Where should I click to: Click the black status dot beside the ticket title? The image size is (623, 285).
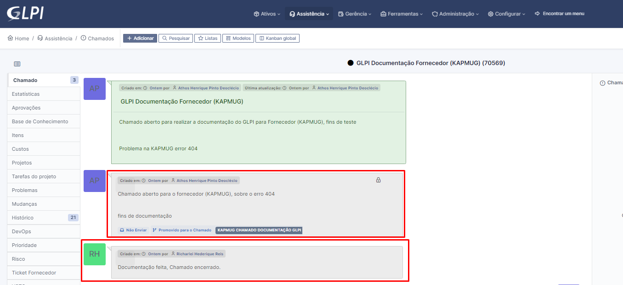351,63
